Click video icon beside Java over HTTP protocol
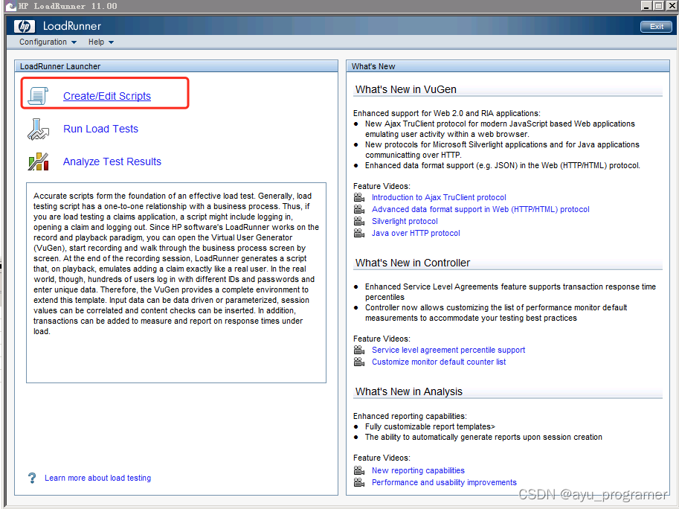This screenshot has width=679, height=509. coord(359,233)
